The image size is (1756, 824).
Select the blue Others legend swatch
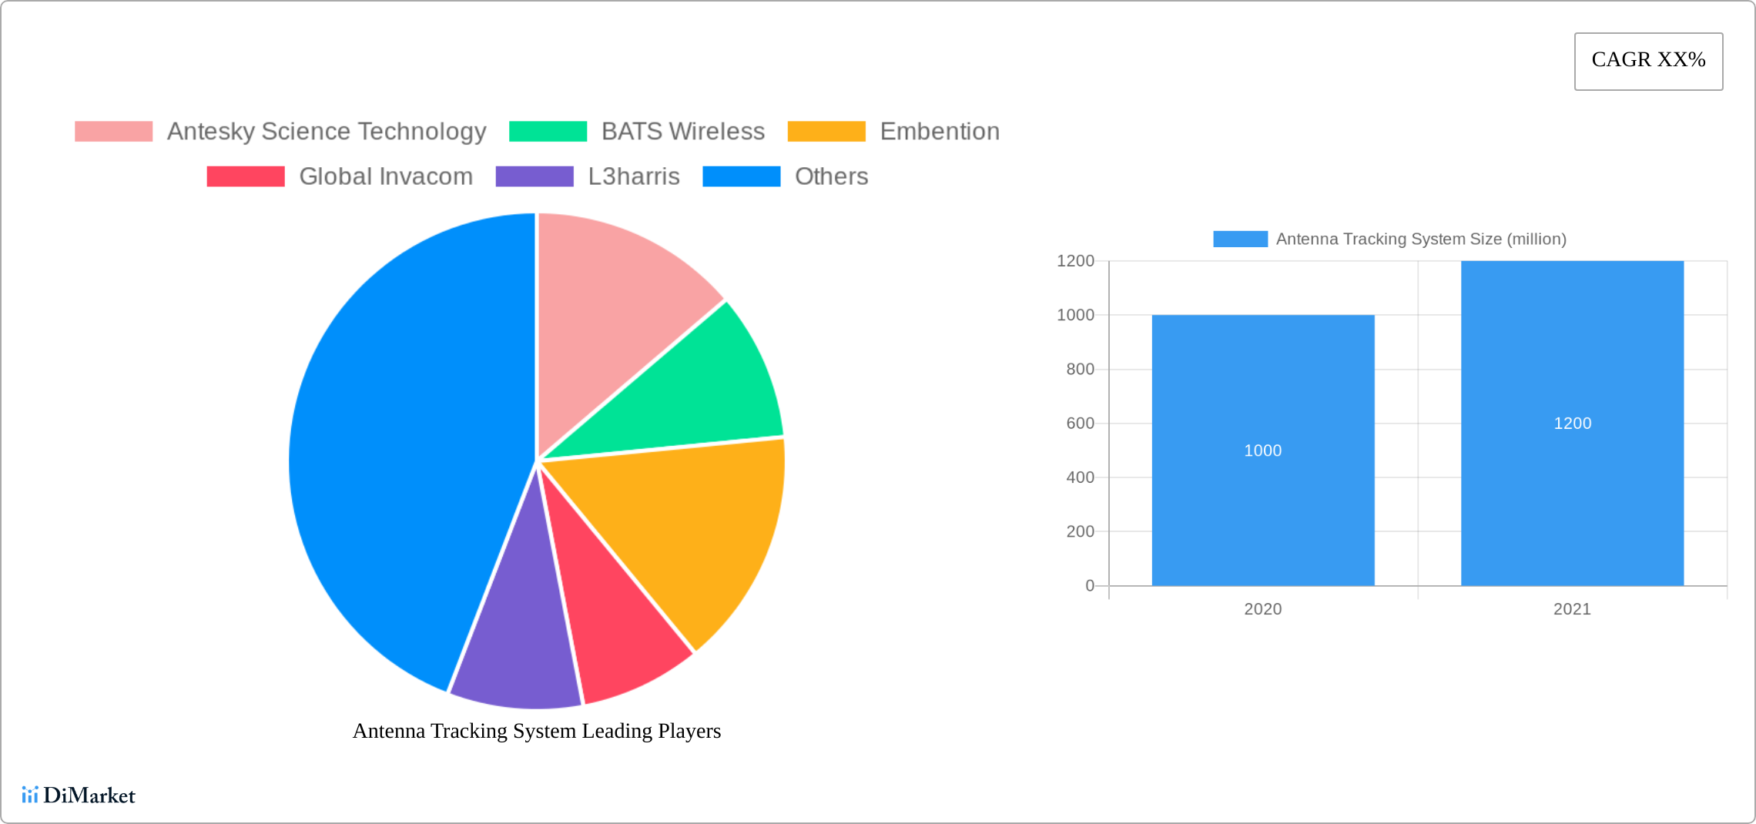point(742,176)
